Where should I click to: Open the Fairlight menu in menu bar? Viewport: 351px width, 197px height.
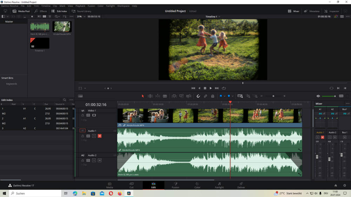click(x=110, y=6)
